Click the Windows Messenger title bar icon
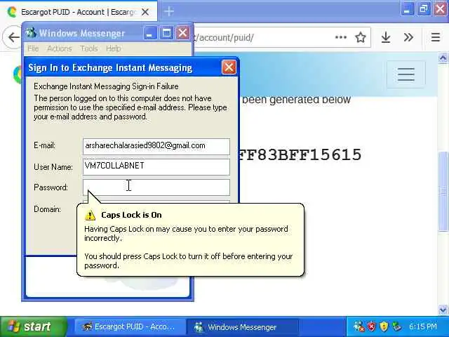The height and width of the screenshot is (337, 449). coord(31,33)
